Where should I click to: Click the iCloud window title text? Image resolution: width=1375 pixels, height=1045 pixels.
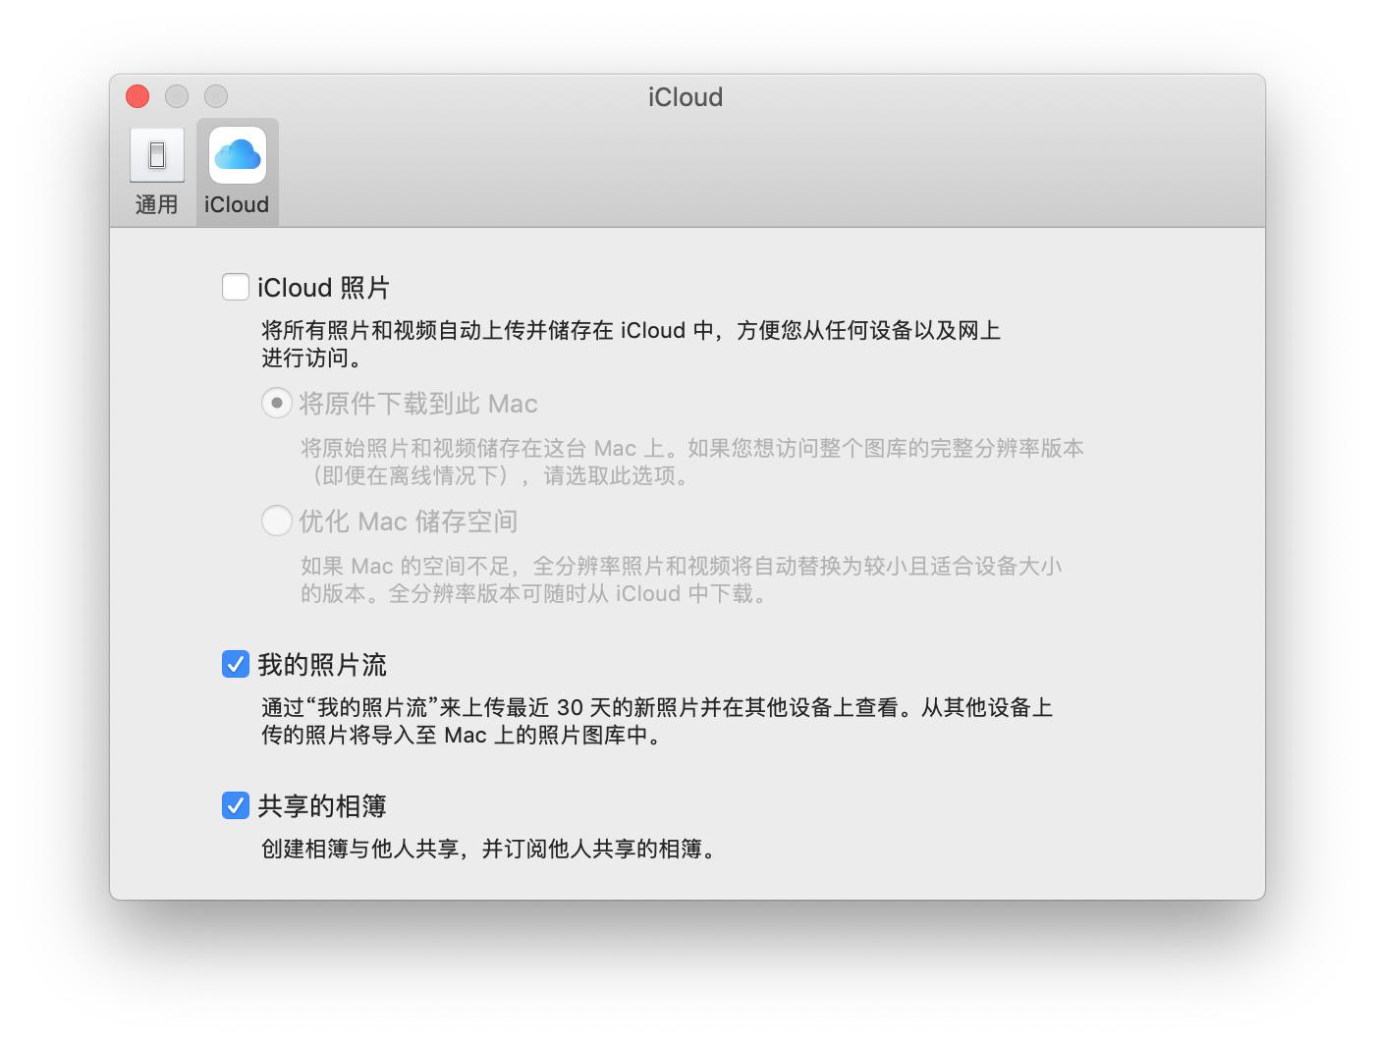pyautogui.click(x=686, y=97)
